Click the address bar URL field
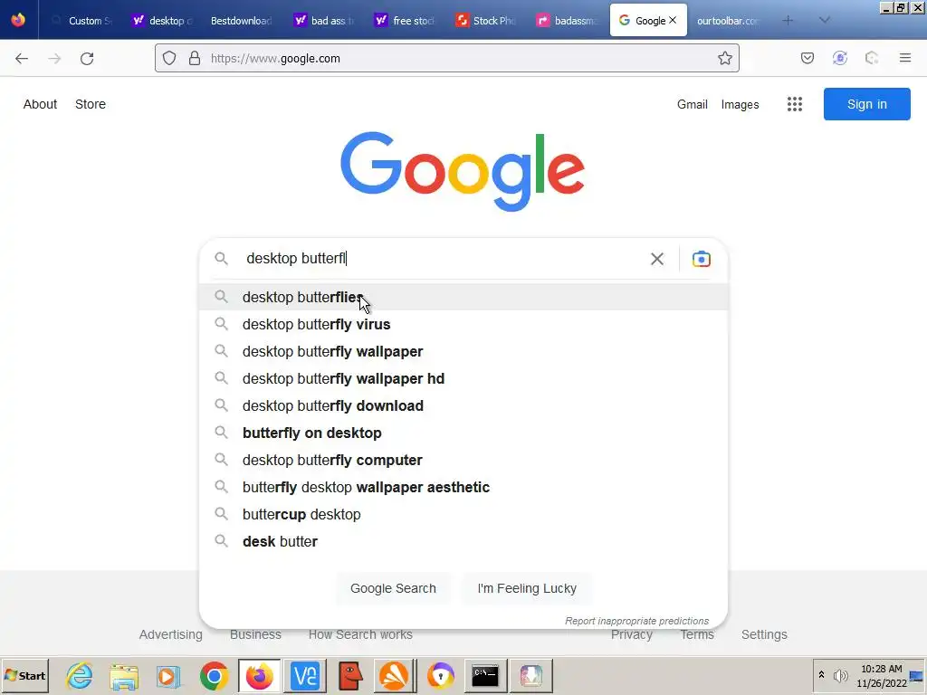Image resolution: width=927 pixels, height=695 pixels. [x=447, y=59]
